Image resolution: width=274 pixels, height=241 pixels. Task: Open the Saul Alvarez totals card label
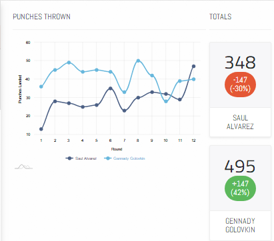click(x=240, y=122)
